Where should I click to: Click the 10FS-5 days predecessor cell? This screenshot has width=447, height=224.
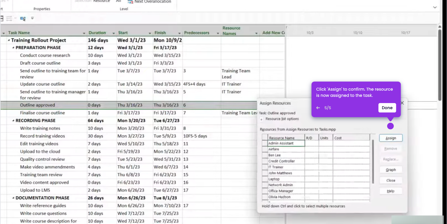click(x=202, y=136)
